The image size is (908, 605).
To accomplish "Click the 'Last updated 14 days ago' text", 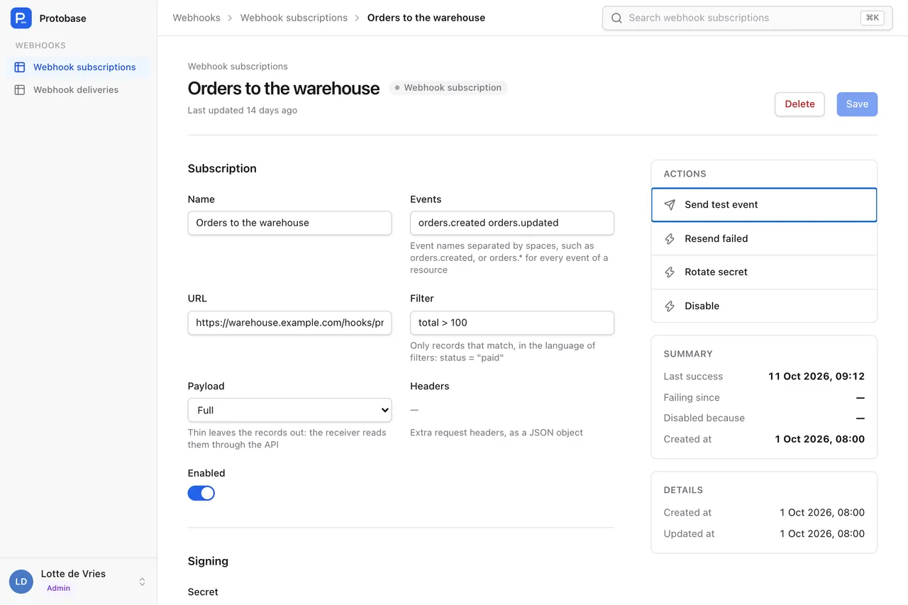I will 243,111.
